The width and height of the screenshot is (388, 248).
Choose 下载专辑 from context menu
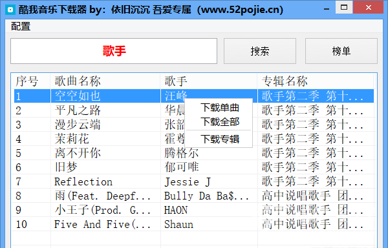220,139
